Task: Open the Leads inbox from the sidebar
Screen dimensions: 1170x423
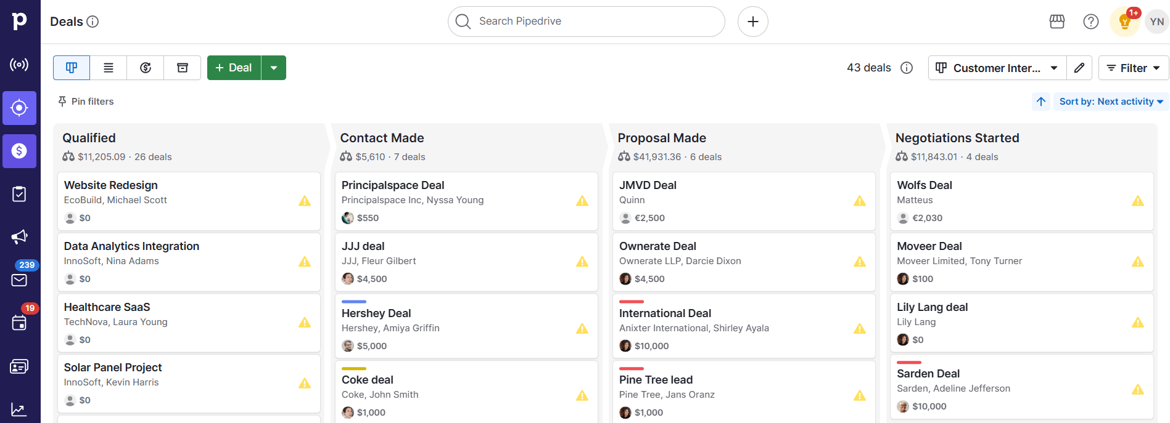Action: [x=19, y=108]
